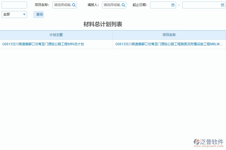
Task: Click the 计划主题 column header
Action: pyautogui.click(x=56, y=35)
